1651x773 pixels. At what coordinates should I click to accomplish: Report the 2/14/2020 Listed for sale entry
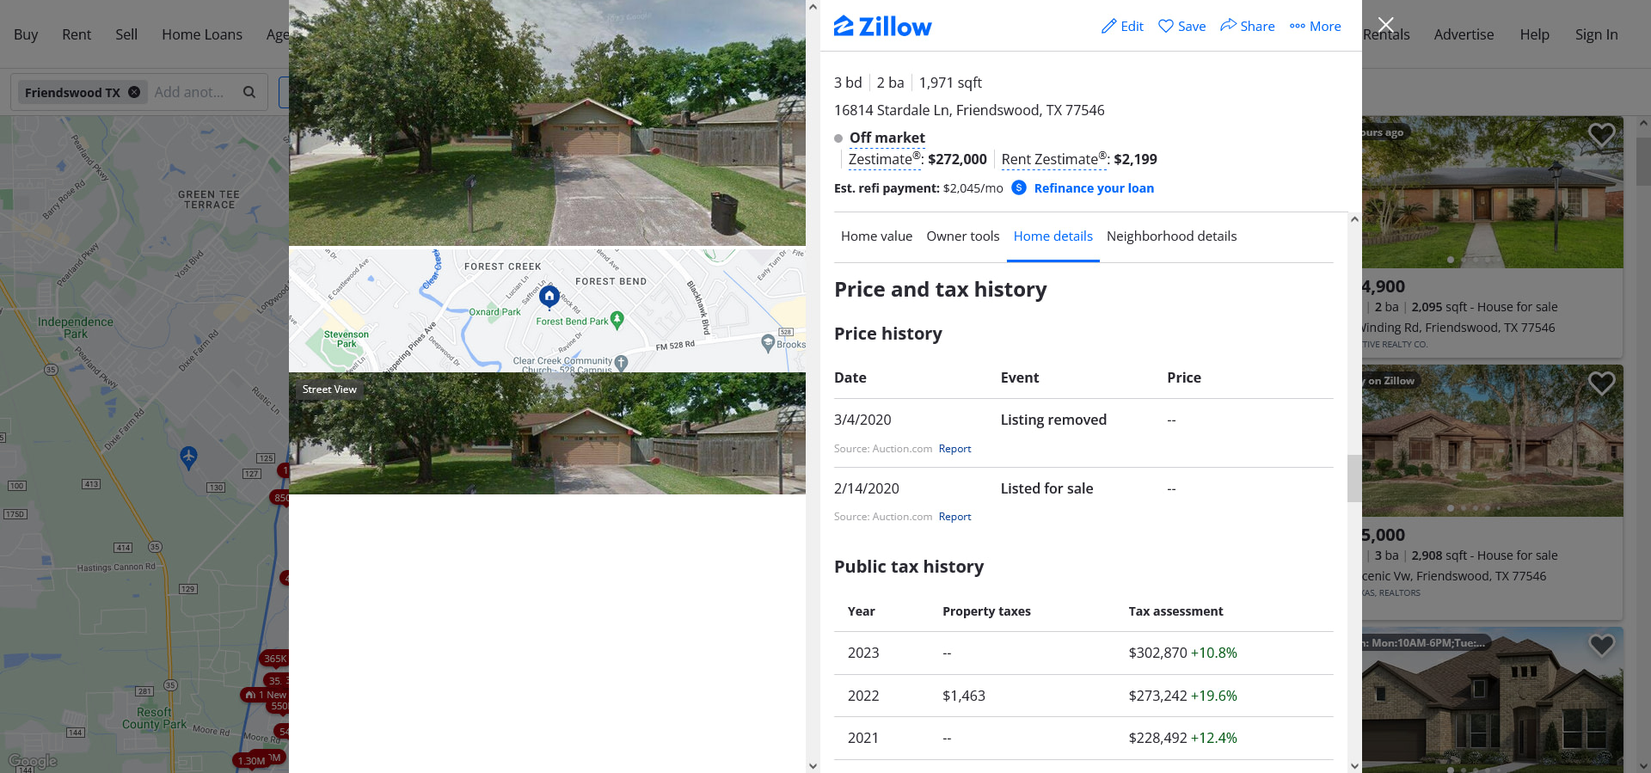[954, 517]
